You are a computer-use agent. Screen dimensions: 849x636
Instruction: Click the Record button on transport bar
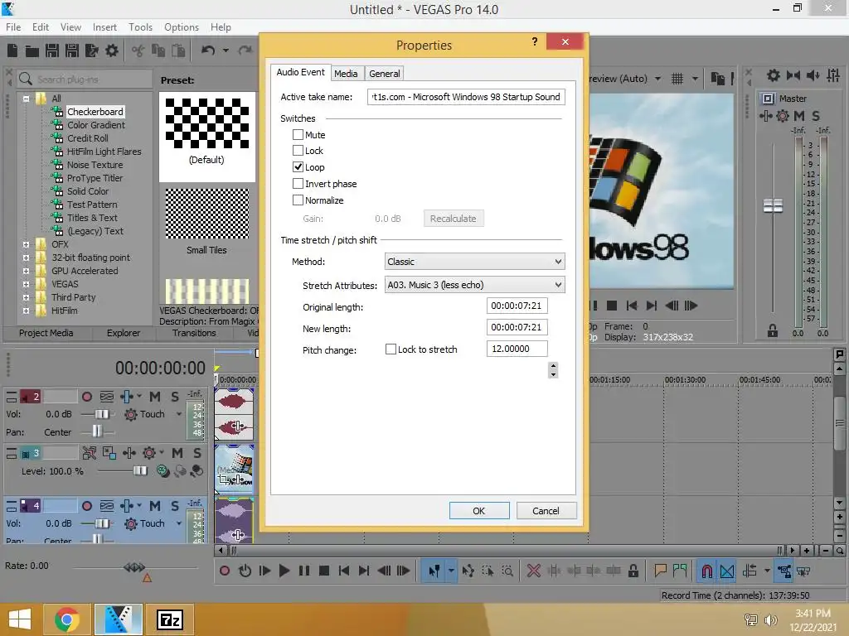coord(224,571)
